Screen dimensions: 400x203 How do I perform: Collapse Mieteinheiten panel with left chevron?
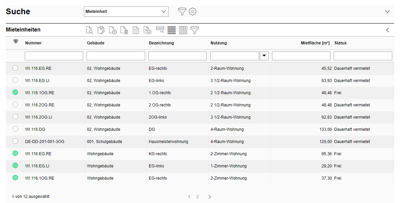387,30
